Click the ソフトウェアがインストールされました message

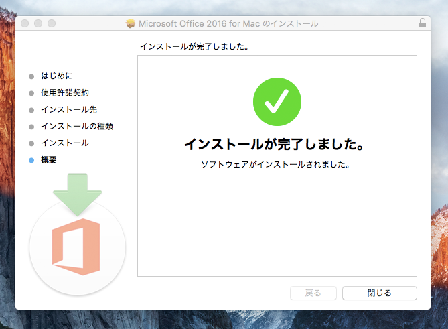click(275, 164)
